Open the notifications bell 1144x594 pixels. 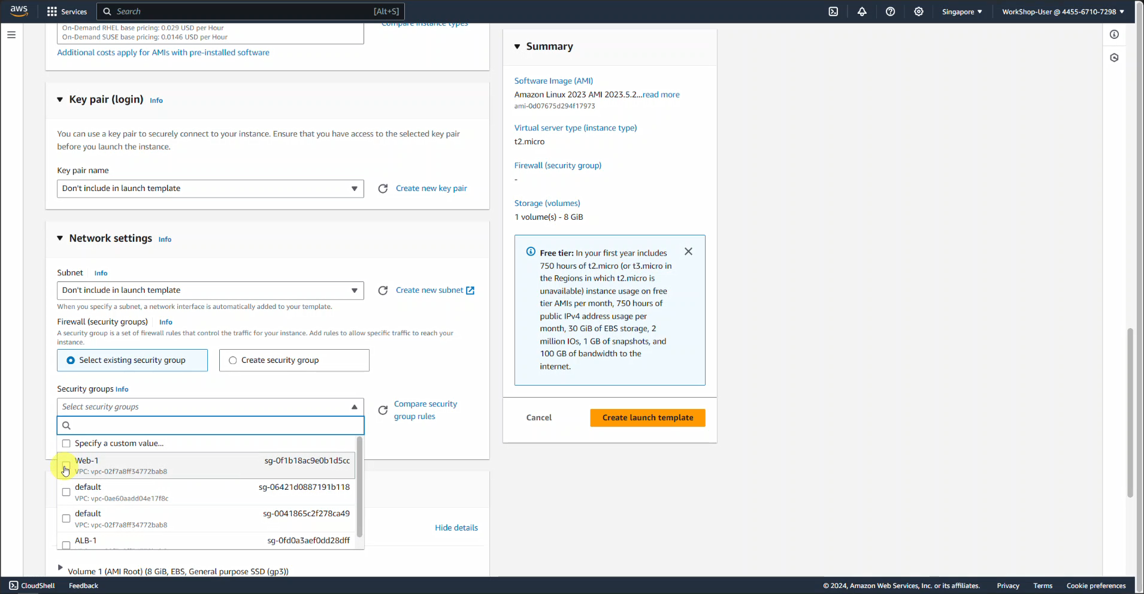862,11
